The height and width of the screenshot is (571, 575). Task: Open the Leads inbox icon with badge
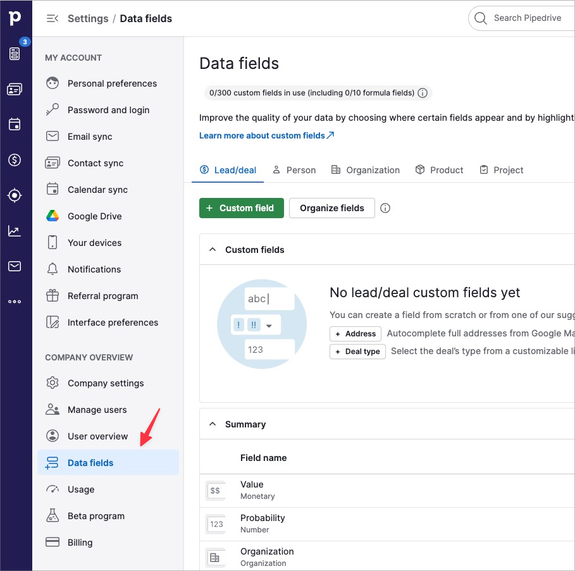15,54
